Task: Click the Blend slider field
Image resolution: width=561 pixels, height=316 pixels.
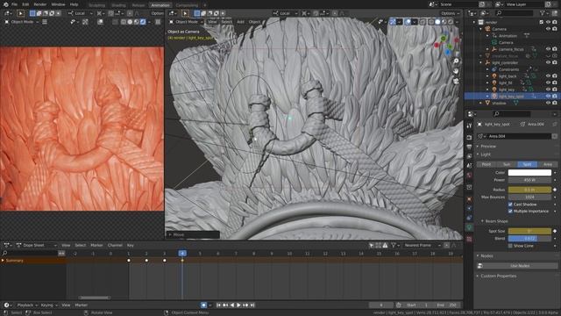Action: click(529, 238)
